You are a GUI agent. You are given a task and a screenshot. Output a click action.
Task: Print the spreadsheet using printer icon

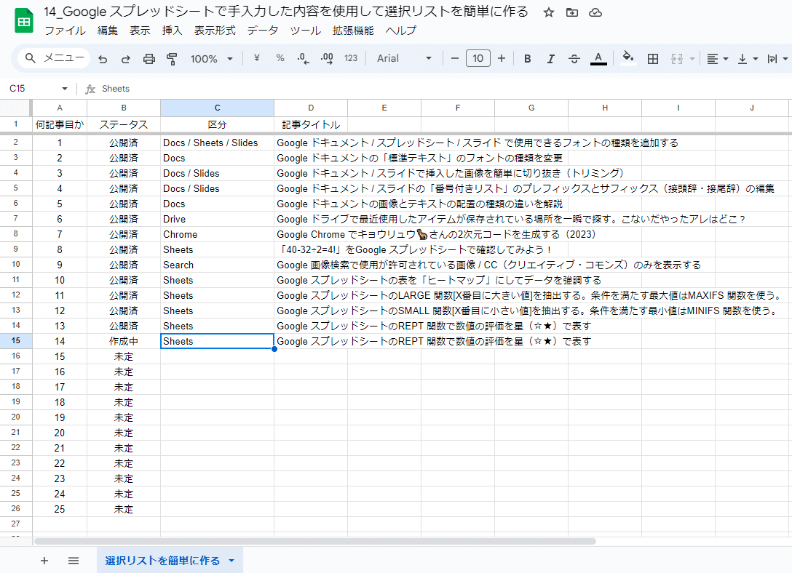coord(149,59)
